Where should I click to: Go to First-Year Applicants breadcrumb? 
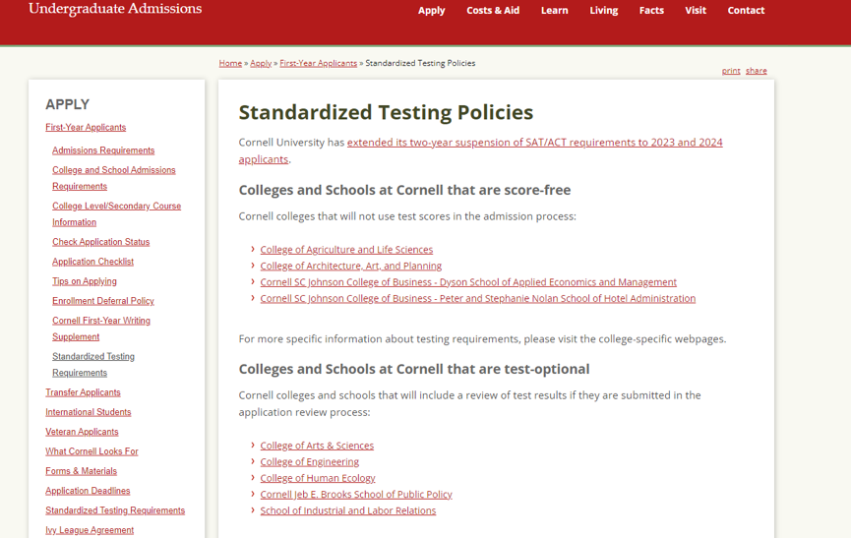tap(318, 63)
